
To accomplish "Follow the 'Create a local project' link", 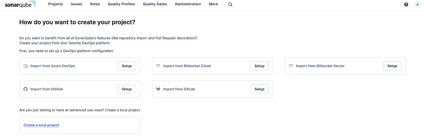I will 41,125.
